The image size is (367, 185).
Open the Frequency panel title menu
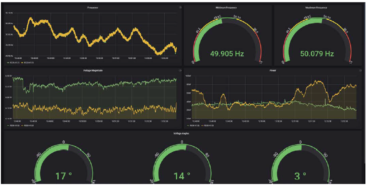(x=93, y=8)
